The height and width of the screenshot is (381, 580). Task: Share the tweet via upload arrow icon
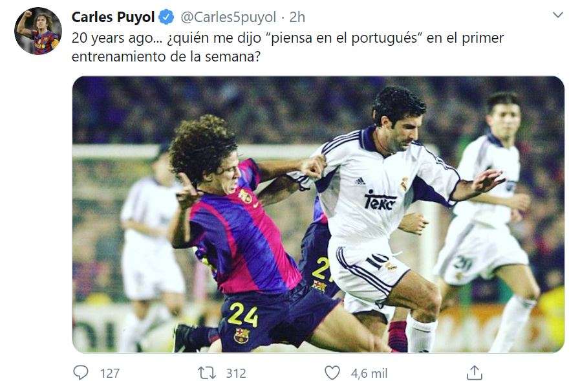coord(474,373)
